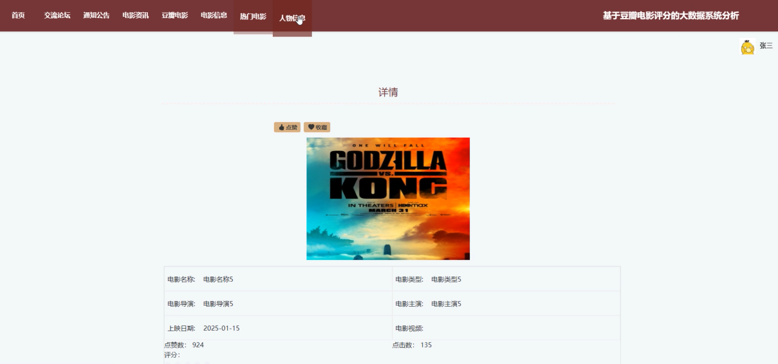The image size is (778, 364).
Task: Go to 首页 in navigation bar
Action: (x=18, y=15)
